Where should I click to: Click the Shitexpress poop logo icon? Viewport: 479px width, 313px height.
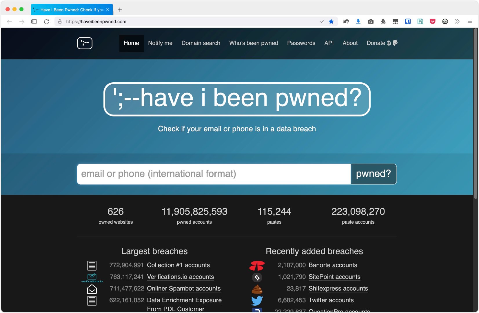coord(257,289)
